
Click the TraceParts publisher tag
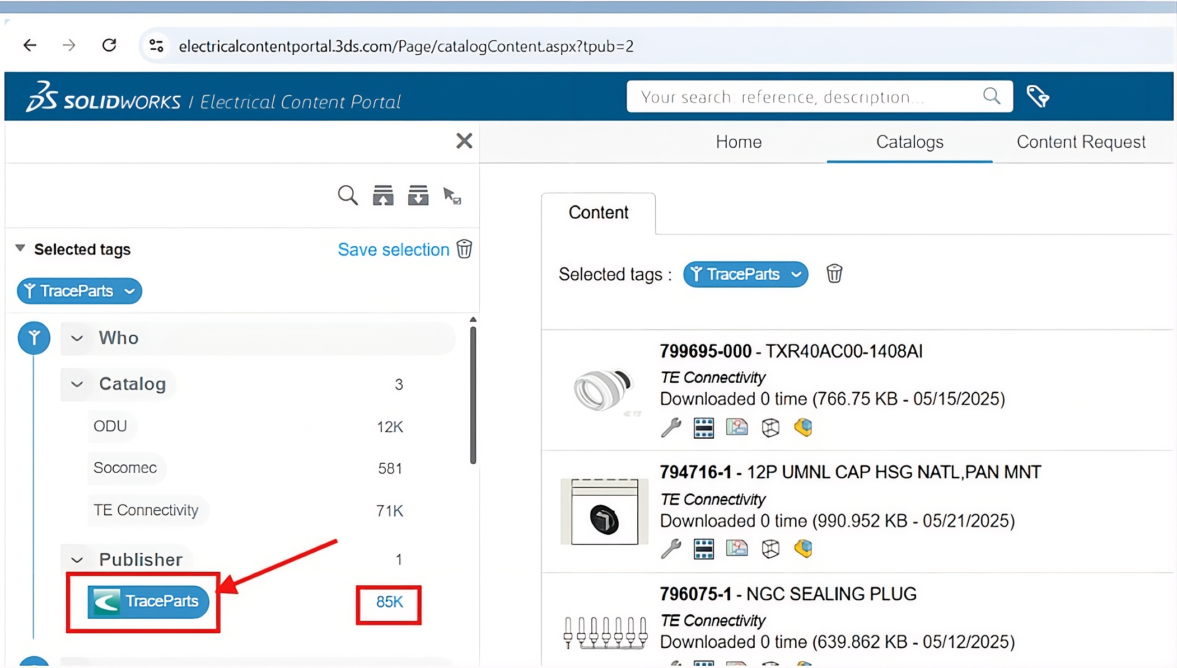coord(148,601)
